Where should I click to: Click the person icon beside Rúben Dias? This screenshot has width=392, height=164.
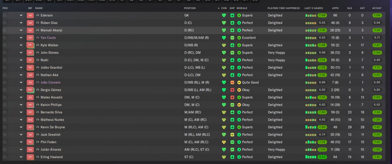click(38, 23)
